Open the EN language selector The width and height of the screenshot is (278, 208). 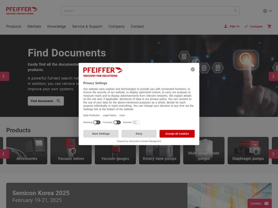[x=270, y=11]
